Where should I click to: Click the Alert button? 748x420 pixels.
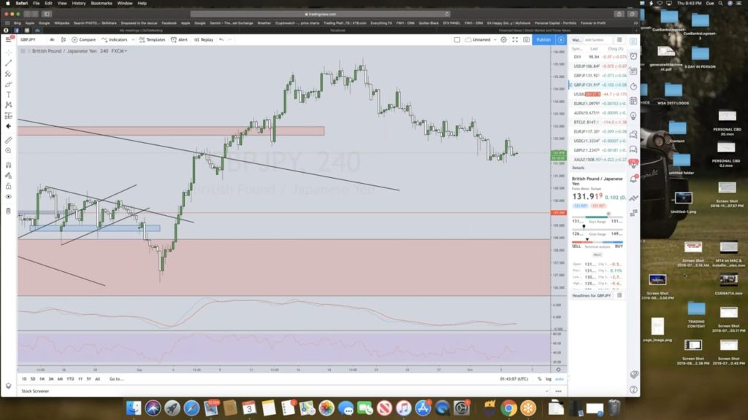pyautogui.click(x=180, y=39)
